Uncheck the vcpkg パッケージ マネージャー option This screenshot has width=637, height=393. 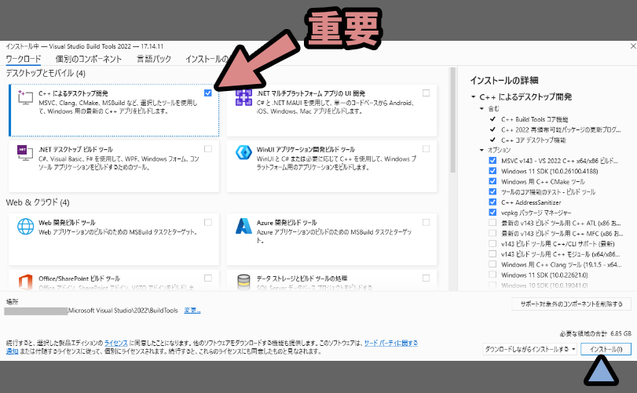click(x=492, y=212)
